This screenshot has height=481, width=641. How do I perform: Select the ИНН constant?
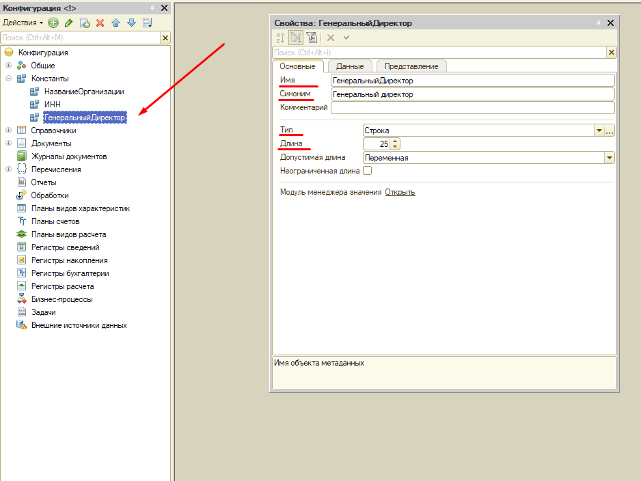(x=53, y=105)
